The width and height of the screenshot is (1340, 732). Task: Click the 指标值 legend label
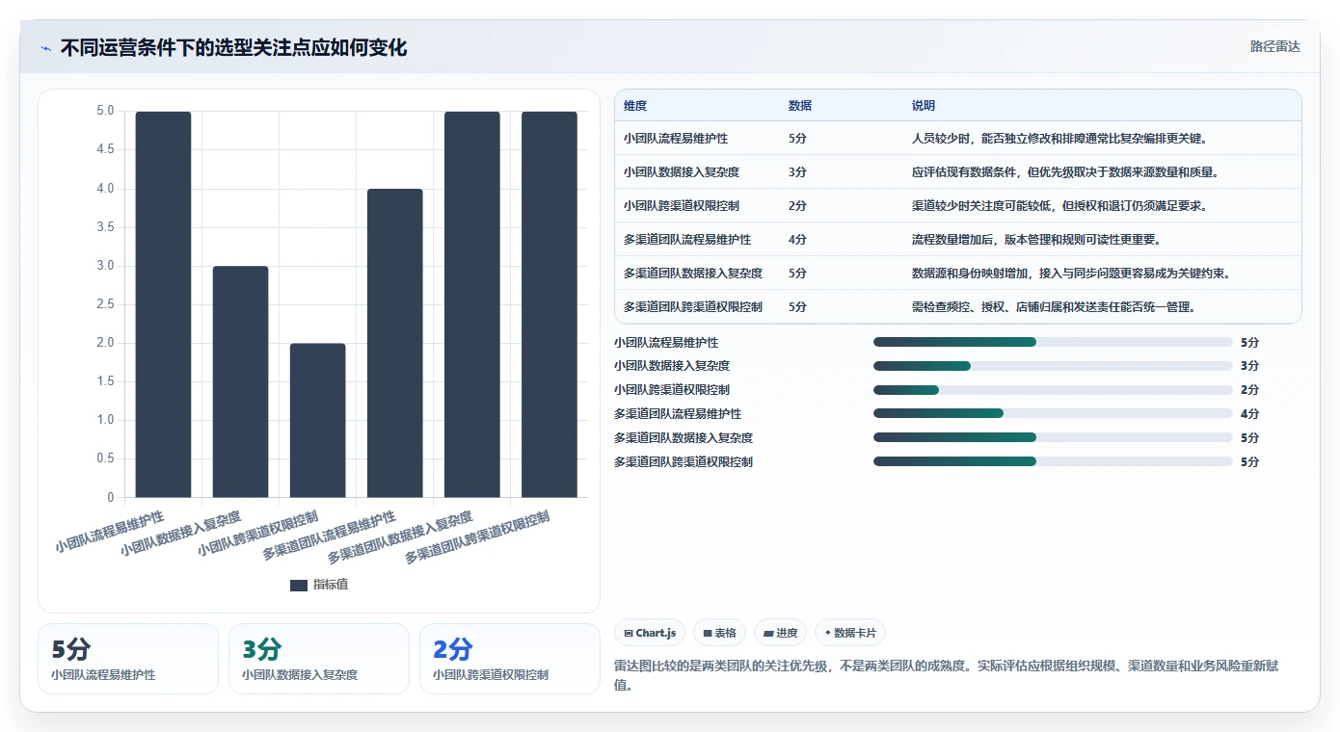(x=331, y=585)
